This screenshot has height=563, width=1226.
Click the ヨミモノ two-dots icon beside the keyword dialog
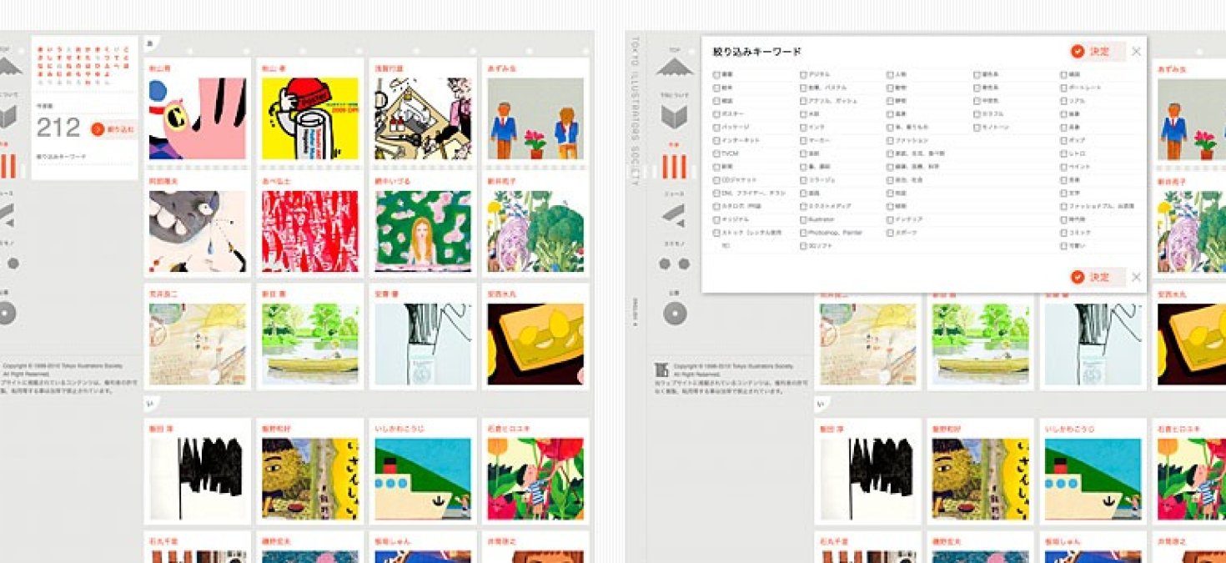pyautogui.click(x=674, y=264)
